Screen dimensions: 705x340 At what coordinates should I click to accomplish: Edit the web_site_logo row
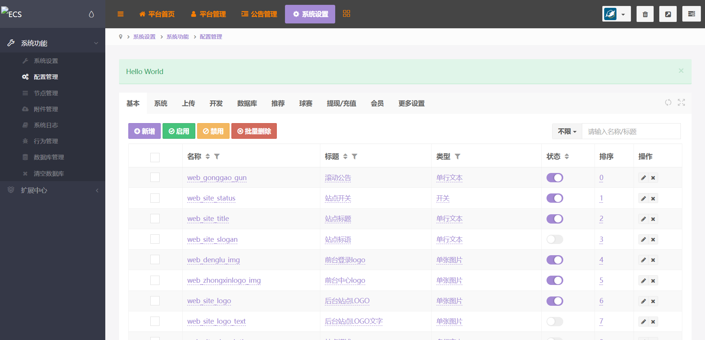click(x=643, y=301)
